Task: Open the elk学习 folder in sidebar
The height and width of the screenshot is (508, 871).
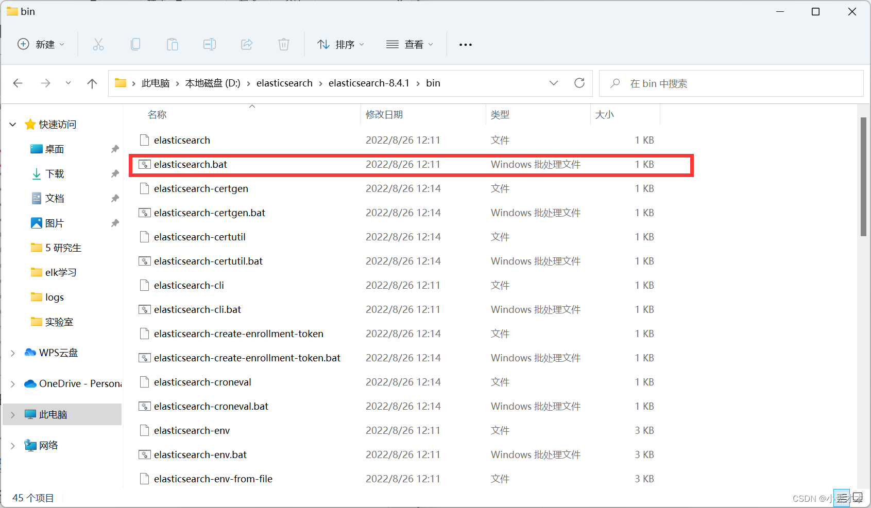Action: point(60,273)
